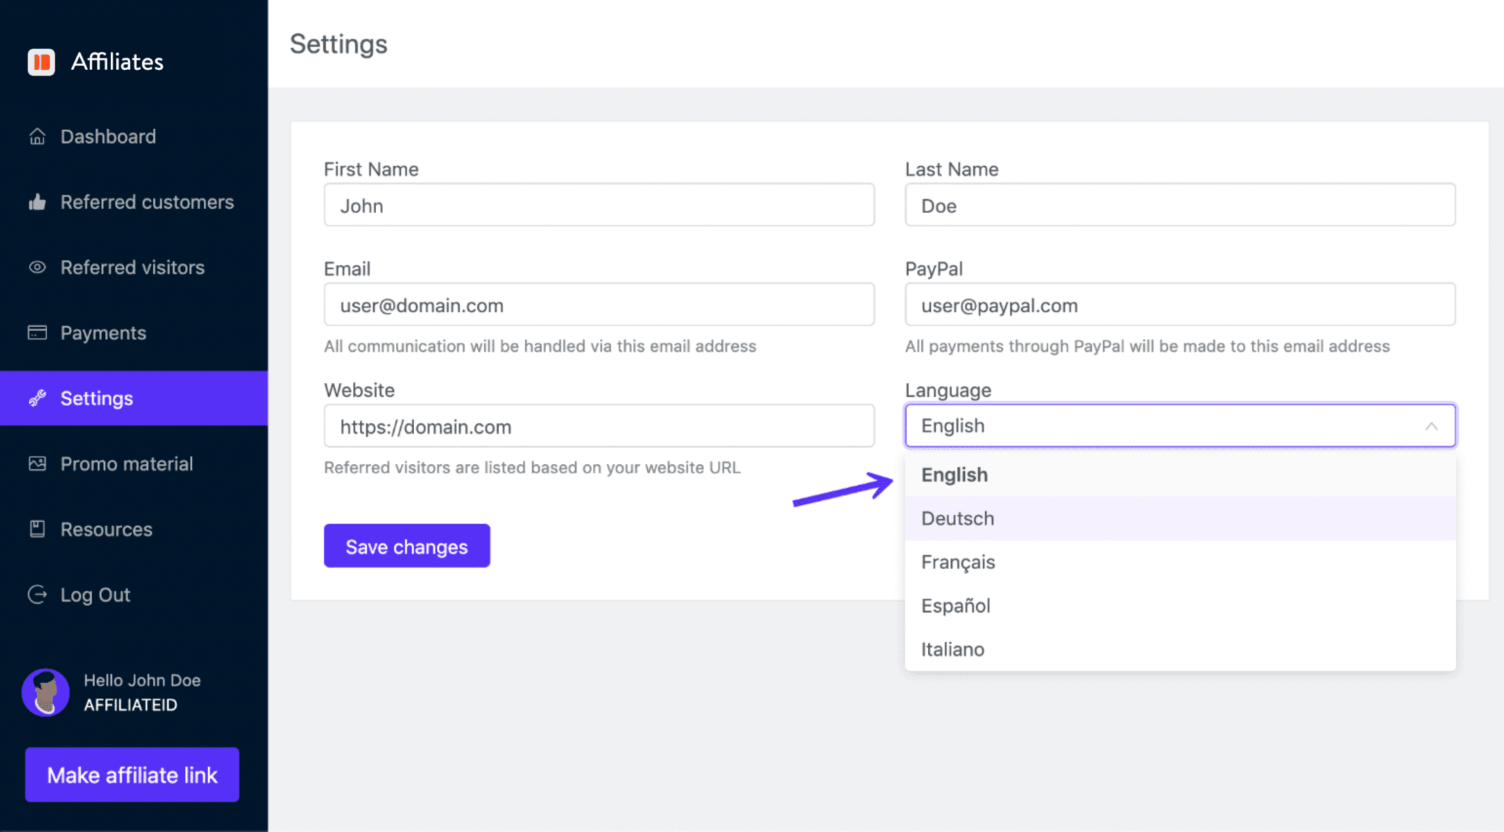
Task: Click the Resources grid icon
Action: [37, 529]
